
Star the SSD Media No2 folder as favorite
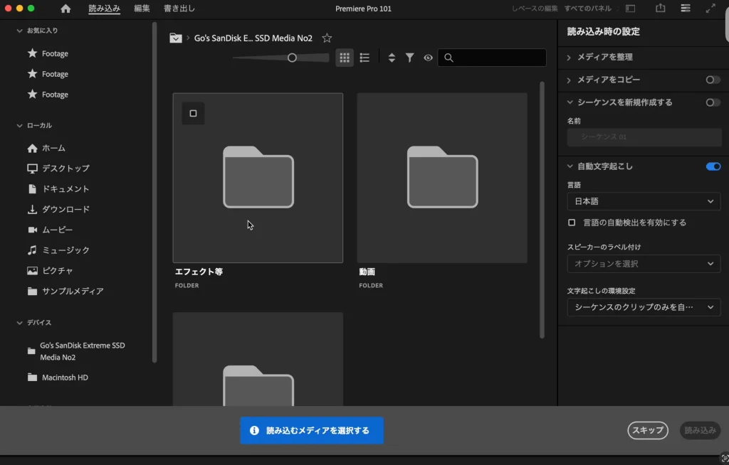(327, 38)
